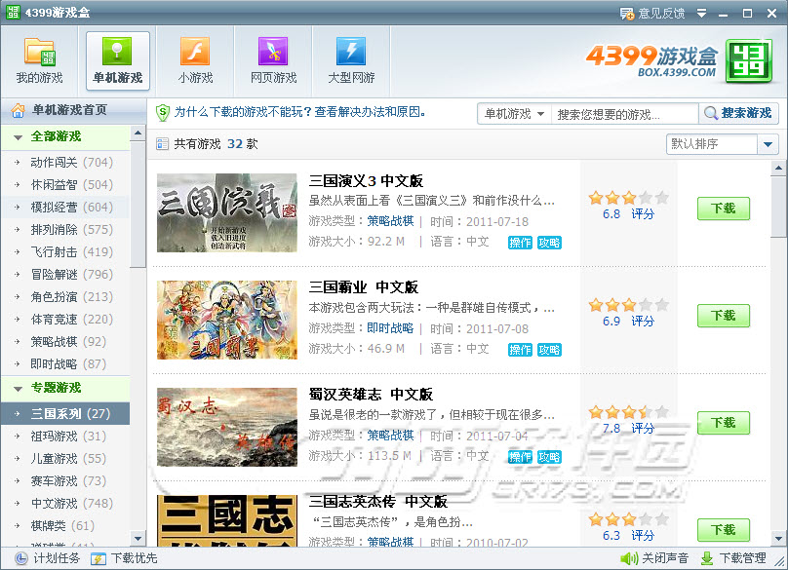Open the 休闲益智 (504) category
This screenshot has height=570, width=788.
coord(65,185)
